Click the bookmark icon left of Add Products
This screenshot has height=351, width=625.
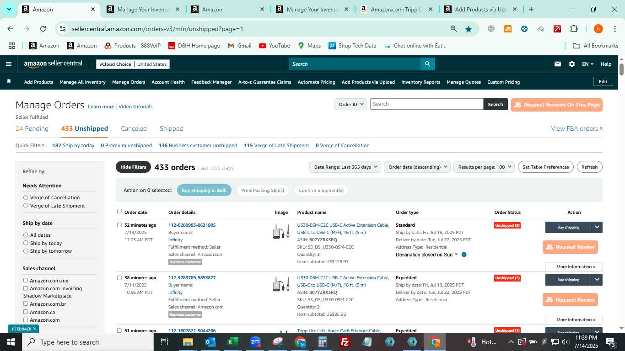pyautogui.click(x=9, y=81)
